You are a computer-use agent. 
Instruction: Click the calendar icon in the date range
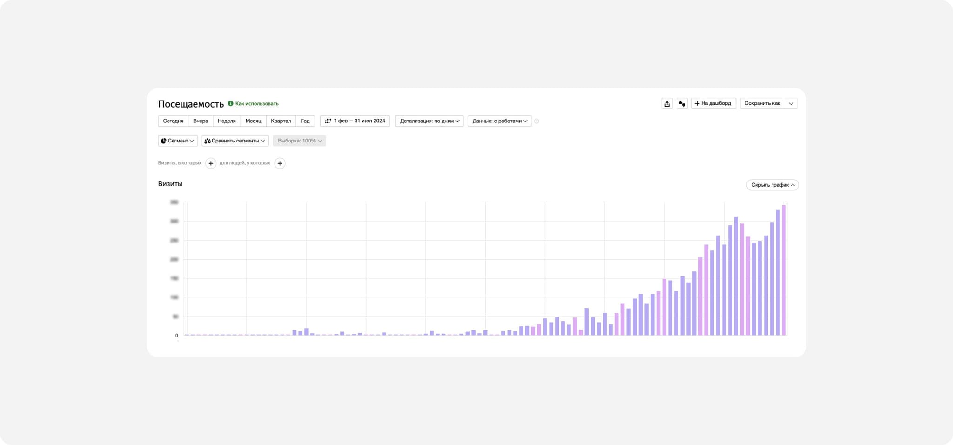tap(328, 121)
